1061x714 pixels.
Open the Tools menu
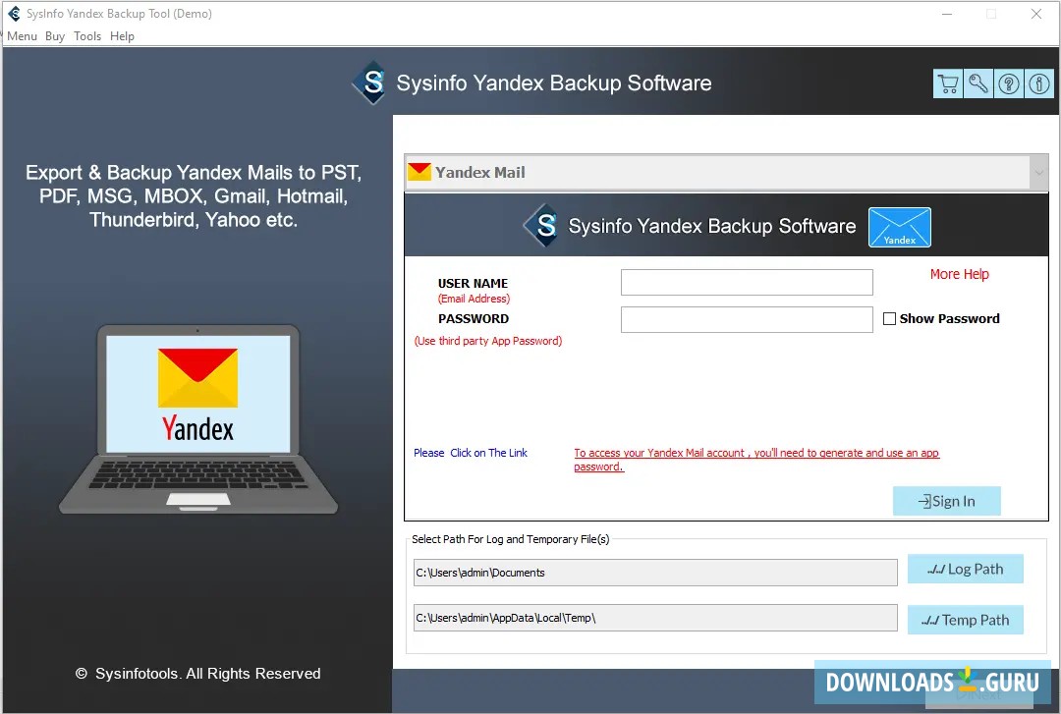coord(87,35)
